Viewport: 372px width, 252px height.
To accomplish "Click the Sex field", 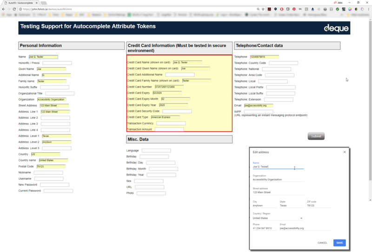I will 149,181.
